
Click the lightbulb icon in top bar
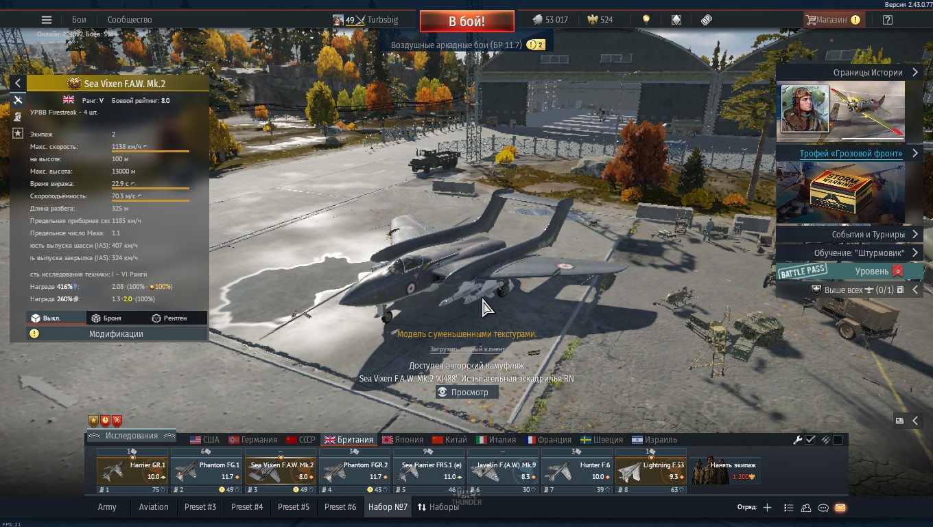click(646, 20)
